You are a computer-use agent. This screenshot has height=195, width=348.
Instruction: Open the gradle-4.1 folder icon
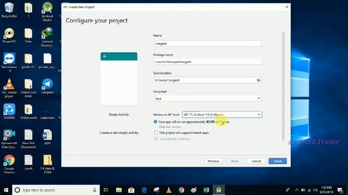click(28, 61)
